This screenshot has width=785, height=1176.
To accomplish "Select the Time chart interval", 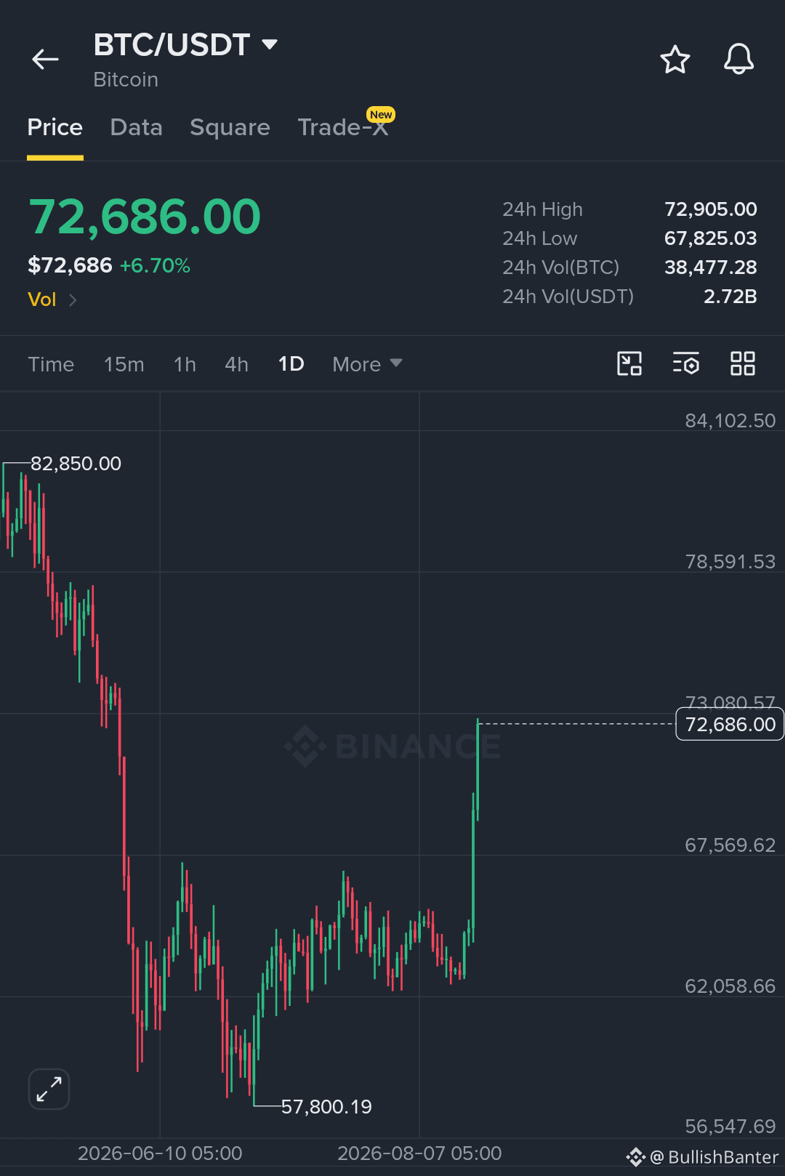I will pos(51,364).
